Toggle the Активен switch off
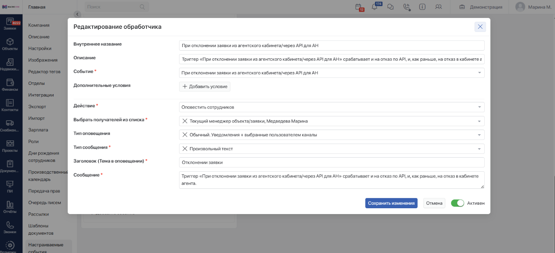 click(x=457, y=203)
